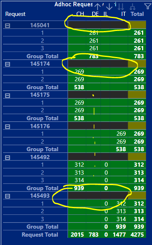Select CH value 314 in 145492 row 3

click(80, 181)
